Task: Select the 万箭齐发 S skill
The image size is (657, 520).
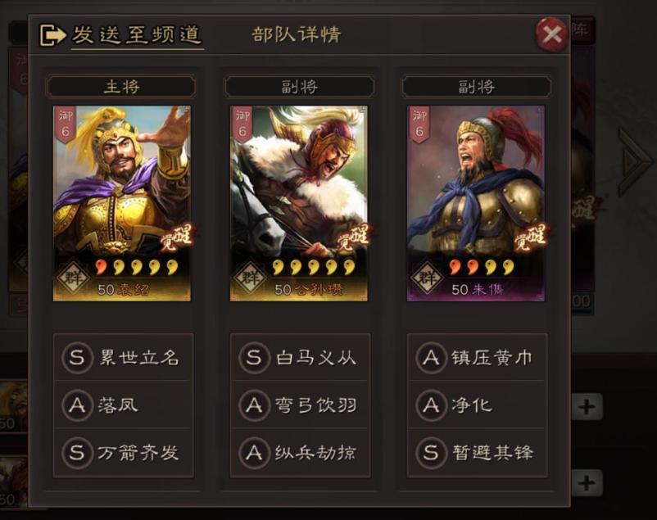Action: 123,452
